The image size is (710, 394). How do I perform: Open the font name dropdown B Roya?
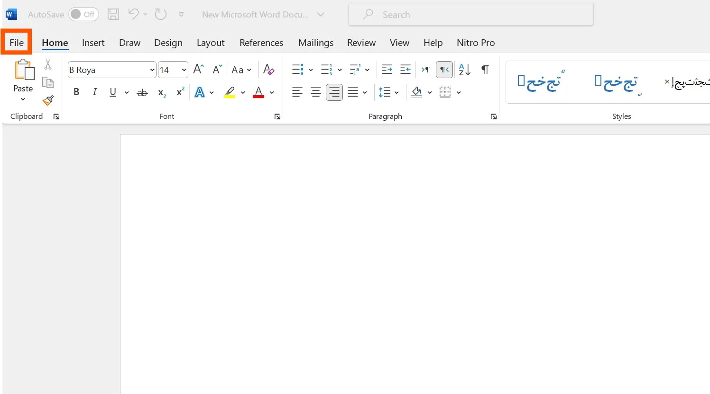(x=152, y=70)
